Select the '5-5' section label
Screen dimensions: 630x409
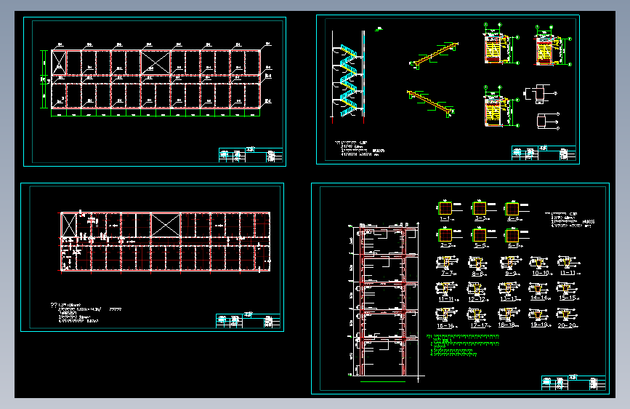(480, 245)
